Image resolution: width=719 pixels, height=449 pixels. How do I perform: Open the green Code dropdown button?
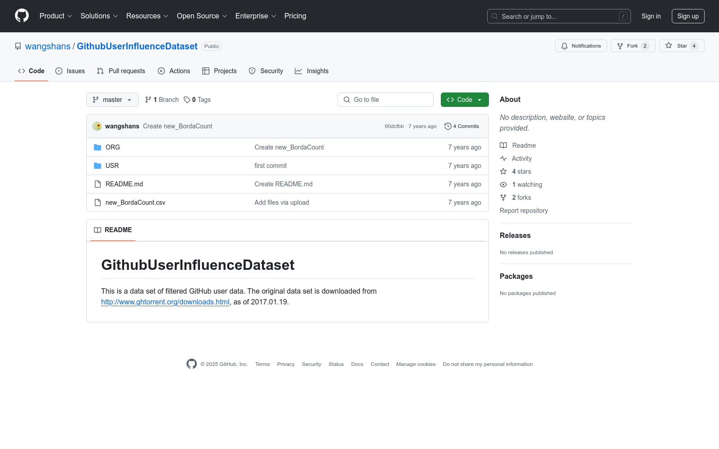[x=465, y=100]
